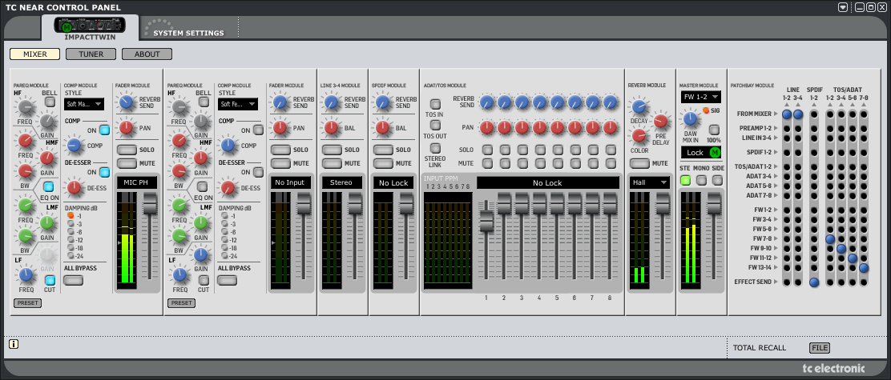Select the SIDE monitor mode button
Screen dimensions: 891x380
point(718,180)
